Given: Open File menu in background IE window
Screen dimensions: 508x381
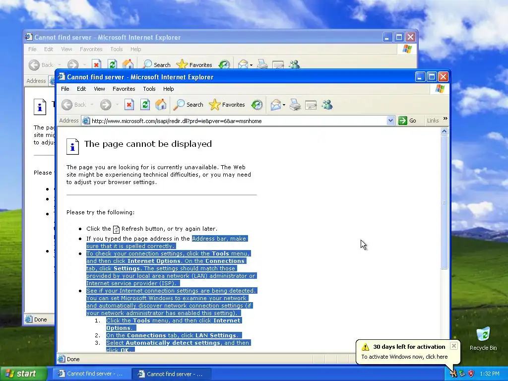Looking at the screenshot, I should pyautogui.click(x=32, y=49).
